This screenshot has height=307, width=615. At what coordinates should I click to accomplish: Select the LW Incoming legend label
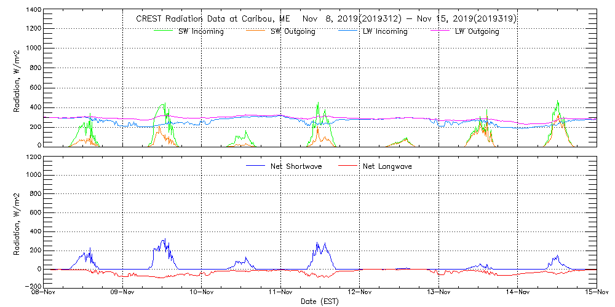tap(385, 31)
